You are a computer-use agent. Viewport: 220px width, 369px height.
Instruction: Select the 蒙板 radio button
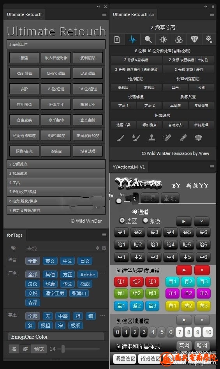tap(145, 221)
